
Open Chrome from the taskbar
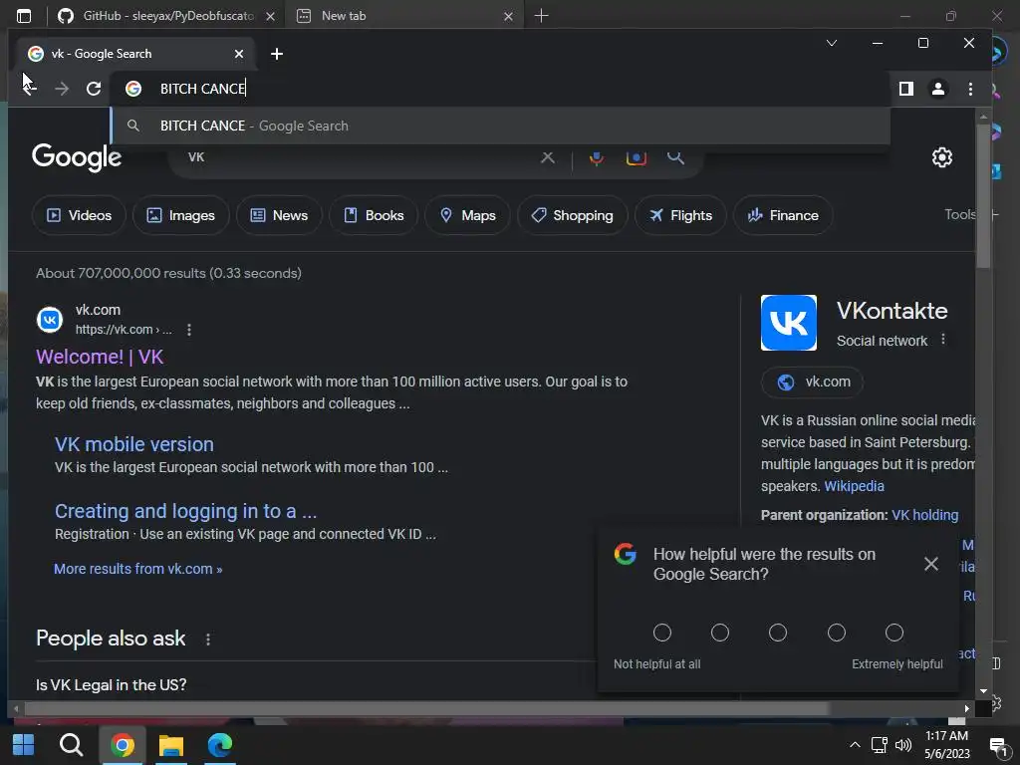pos(123,745)
